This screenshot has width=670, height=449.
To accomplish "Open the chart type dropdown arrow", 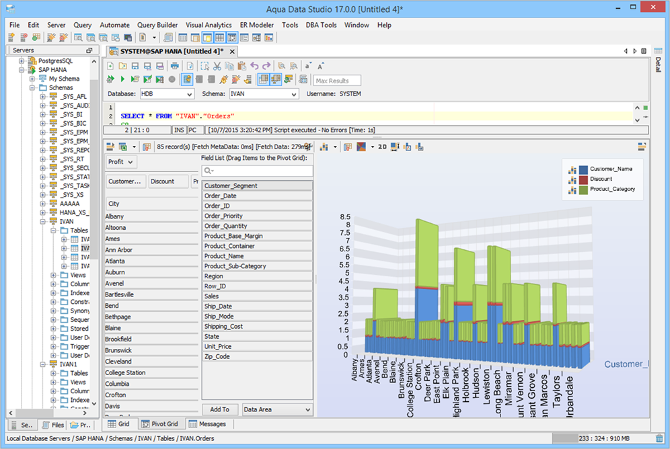I will coord(335,147).
